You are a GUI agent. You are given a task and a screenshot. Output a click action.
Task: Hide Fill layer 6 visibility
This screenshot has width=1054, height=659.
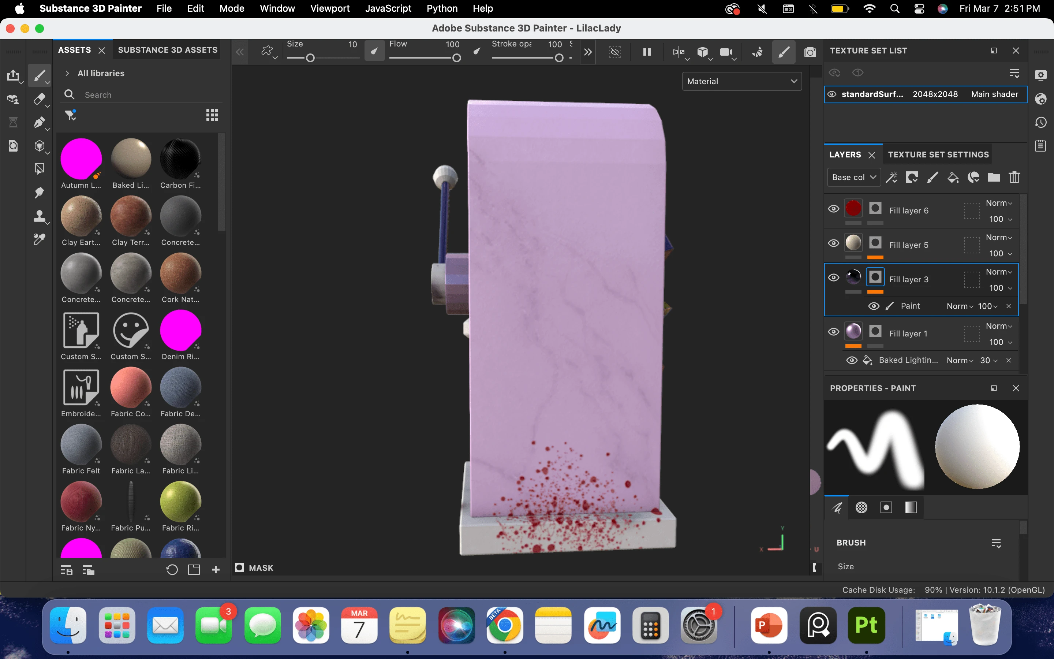[x=833, y=209]
